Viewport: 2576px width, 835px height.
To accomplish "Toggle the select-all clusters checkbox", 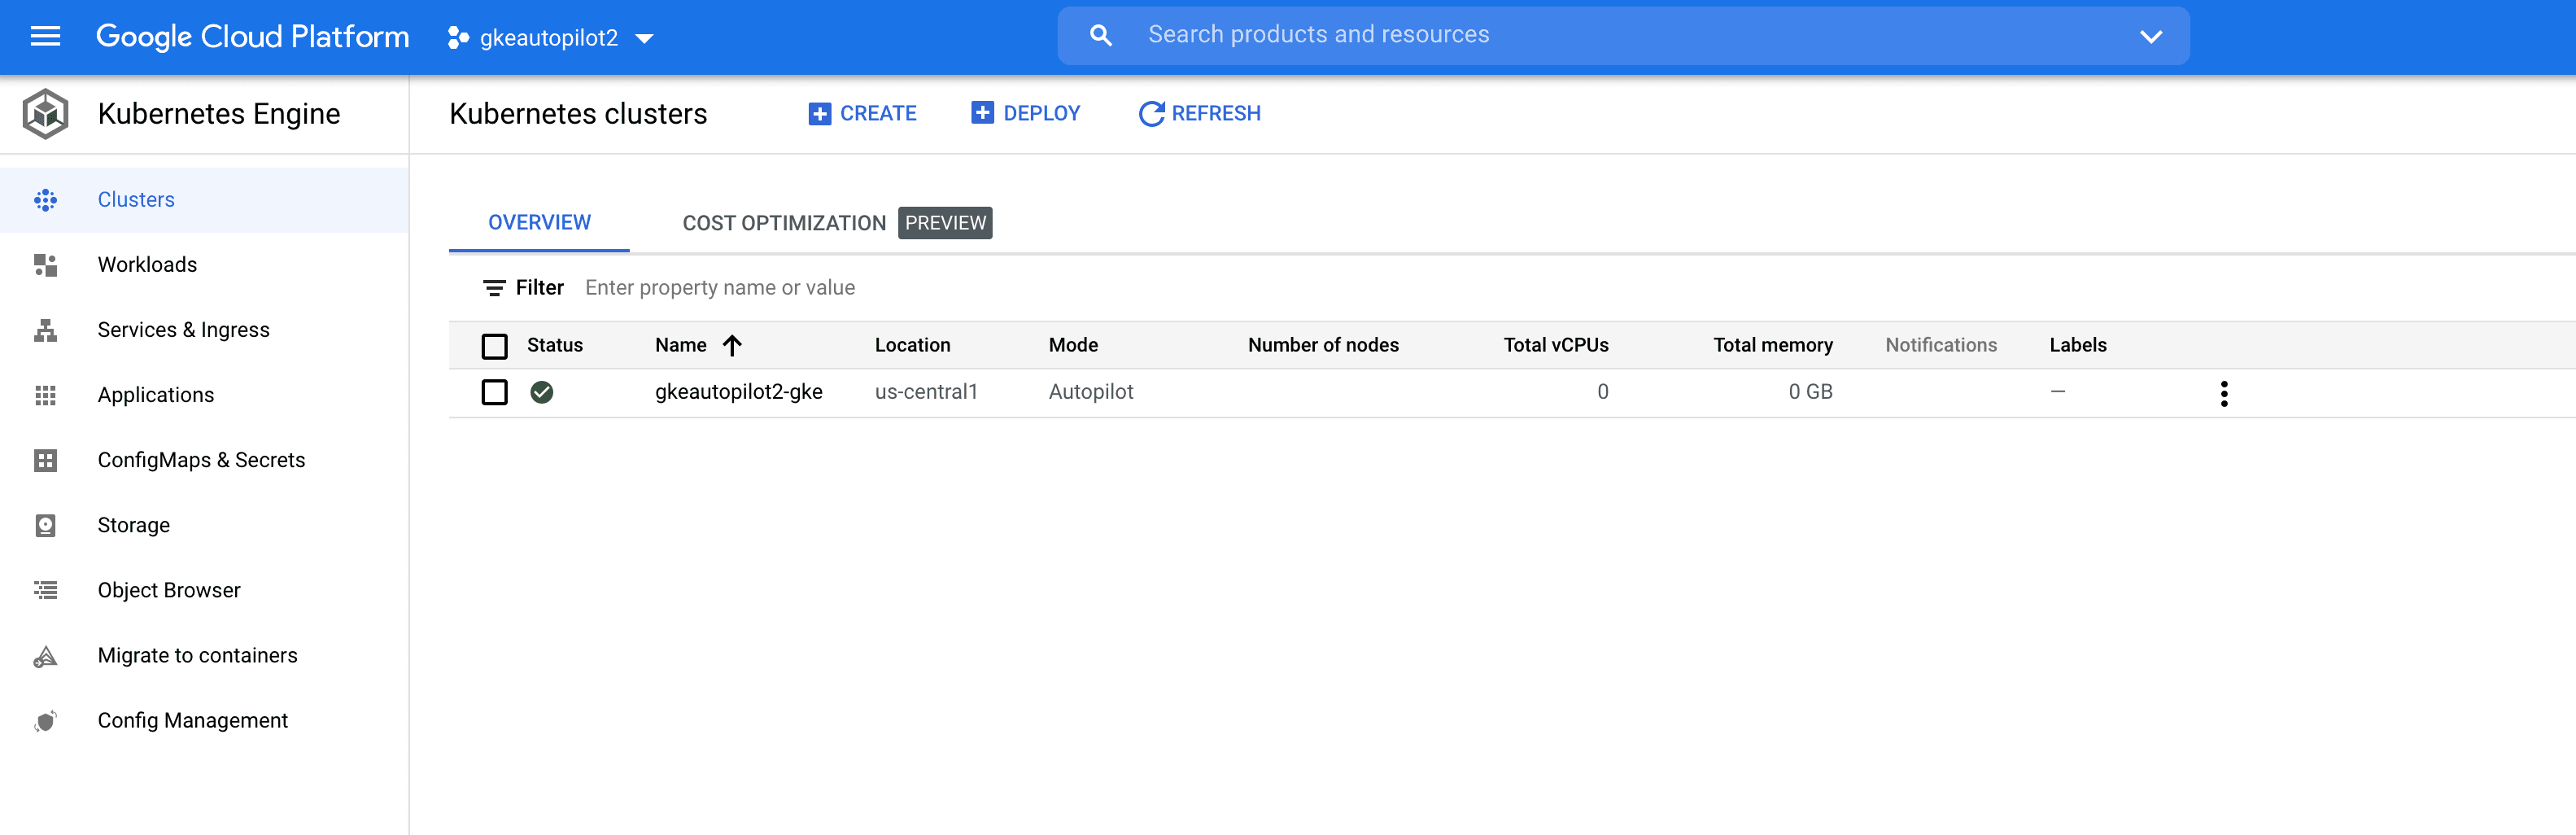I will tap(494, 346).
